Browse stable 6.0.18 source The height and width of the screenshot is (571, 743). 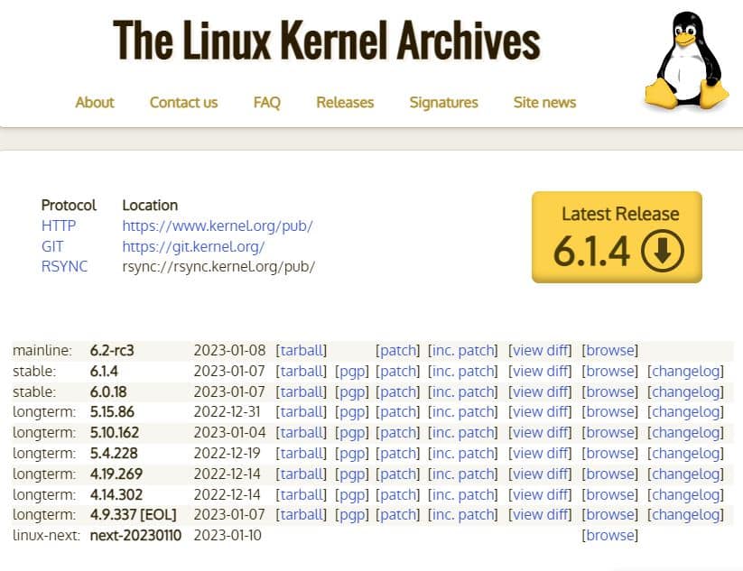(610, 392)
